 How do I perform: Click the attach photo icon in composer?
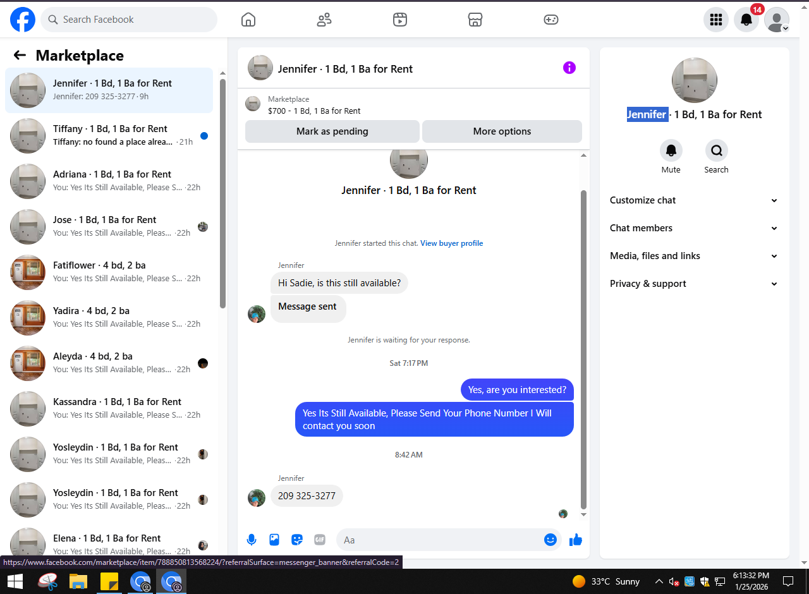274,540
